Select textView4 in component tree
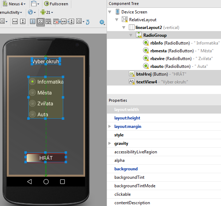Viewport: 221px width, 206px height. (162, 82)
